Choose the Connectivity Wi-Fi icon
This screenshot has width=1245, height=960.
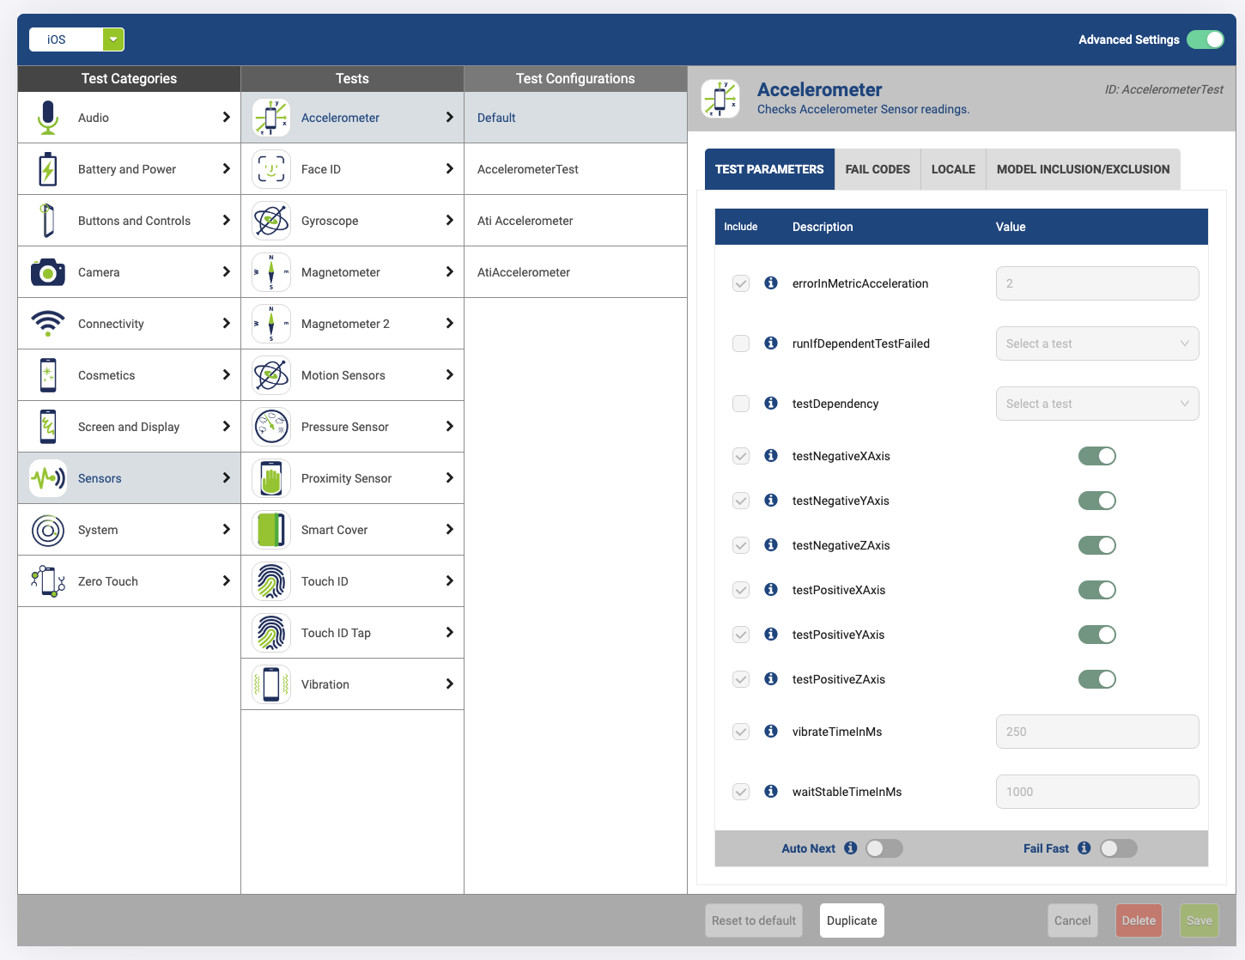48,324
